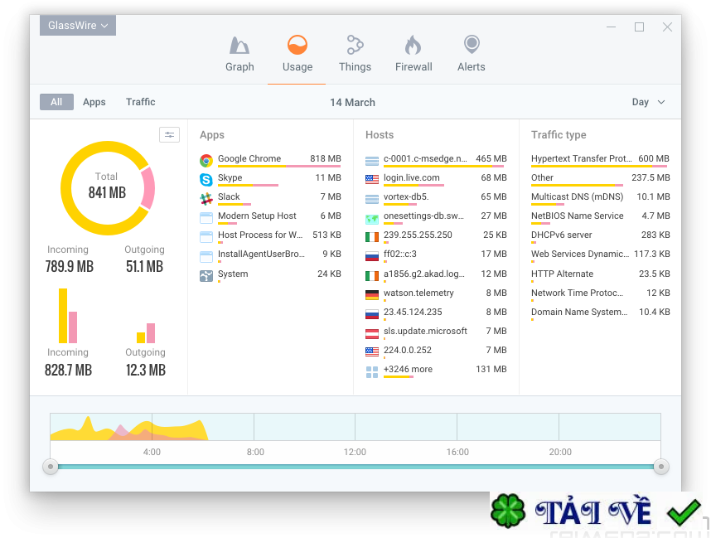Switch to the Traffic filter
Screen dimensions: 711x538
pos(141,102)
